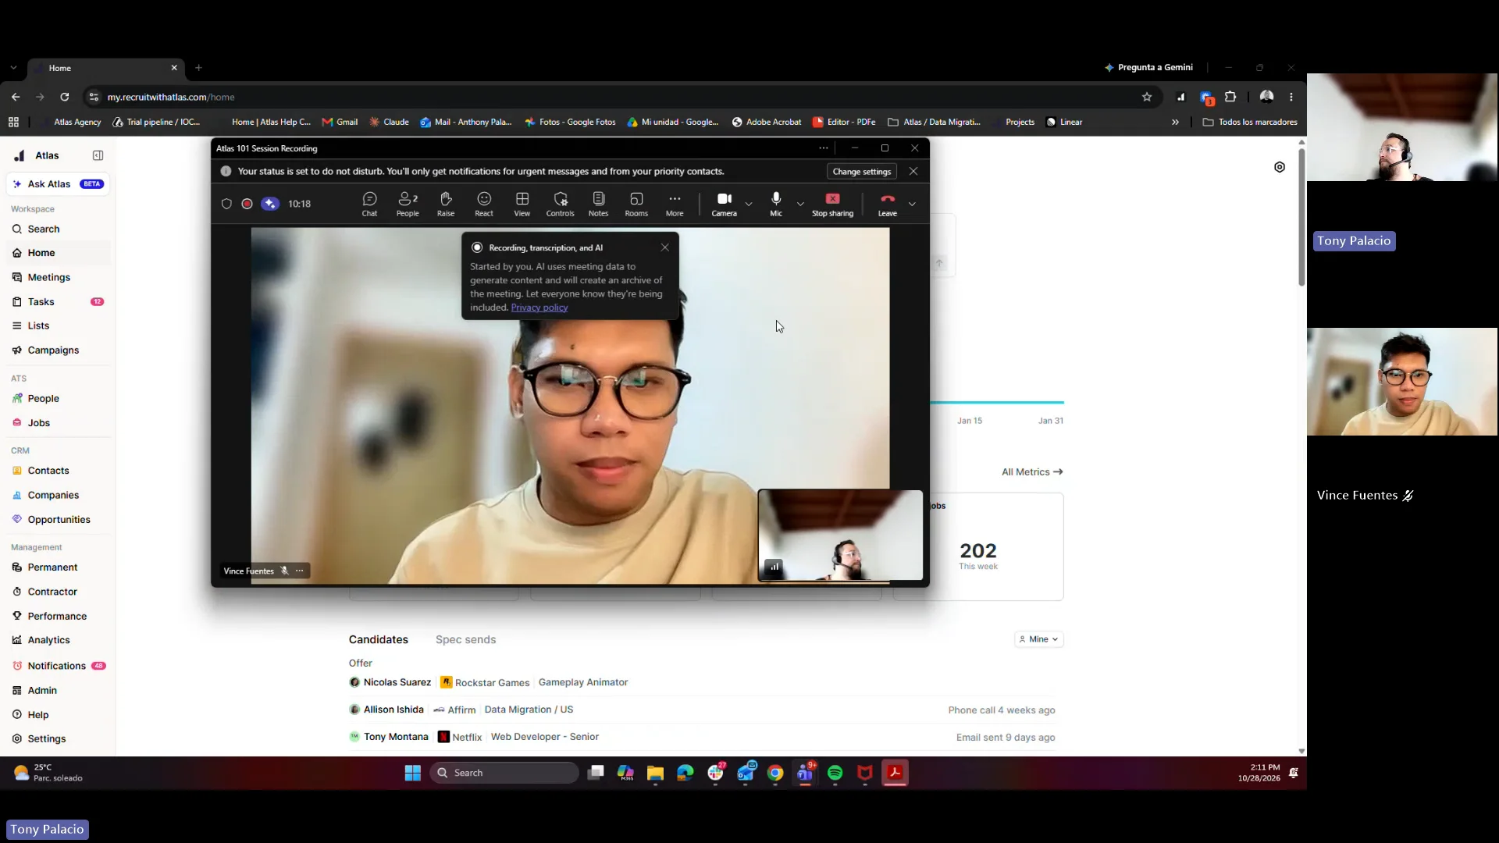
Task: Open the React emoji menu
Action: [x=484, y=204]
